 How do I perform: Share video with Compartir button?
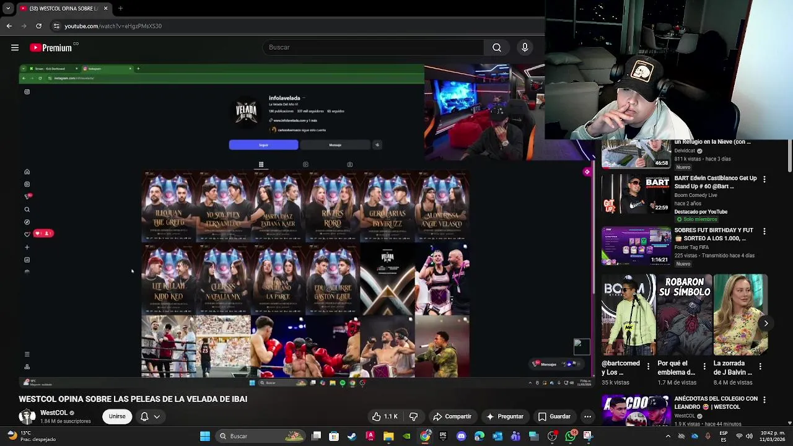pyautogui.click(x=452, y=416)
